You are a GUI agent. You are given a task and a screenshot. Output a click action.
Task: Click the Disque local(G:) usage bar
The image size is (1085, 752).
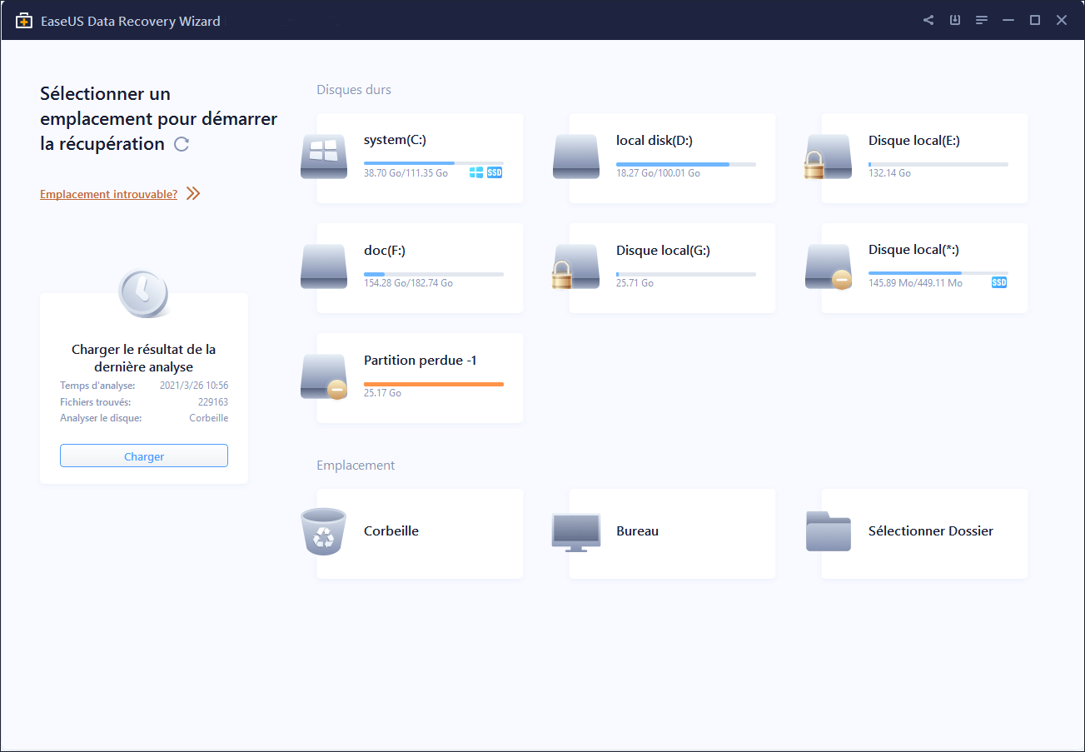click(x=686, y=274)
